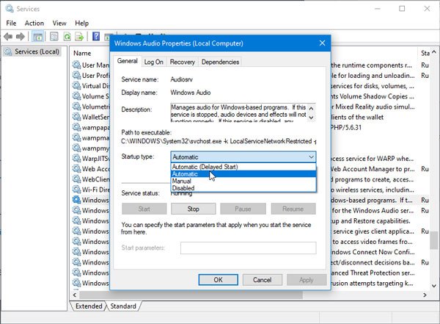The width and height of the screenshot is (440, 324).
Task: Toggle the Show/Hide Console Tree icon
Action: coord(37,36)
